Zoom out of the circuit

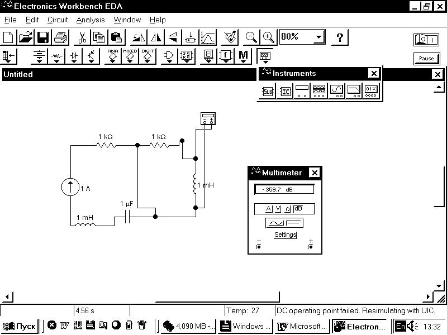pyautogui.click(x=251, y=37)
